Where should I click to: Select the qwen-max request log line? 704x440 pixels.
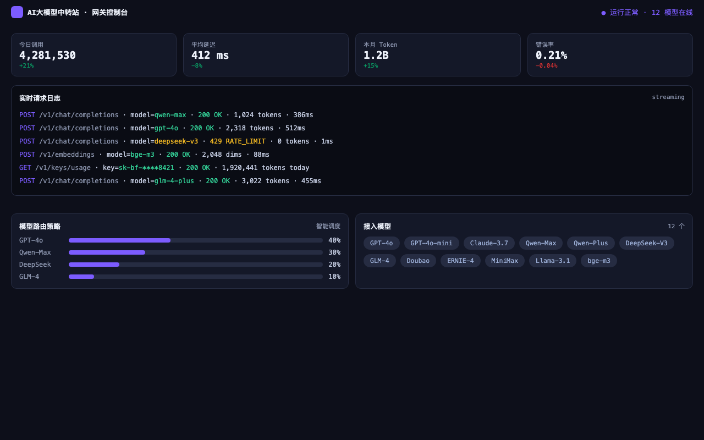coord(166,115)
